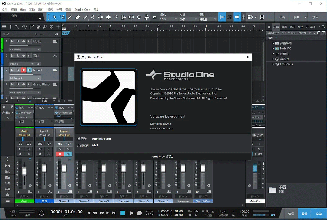Click the Mojito channel volume fader

(25, 171)
